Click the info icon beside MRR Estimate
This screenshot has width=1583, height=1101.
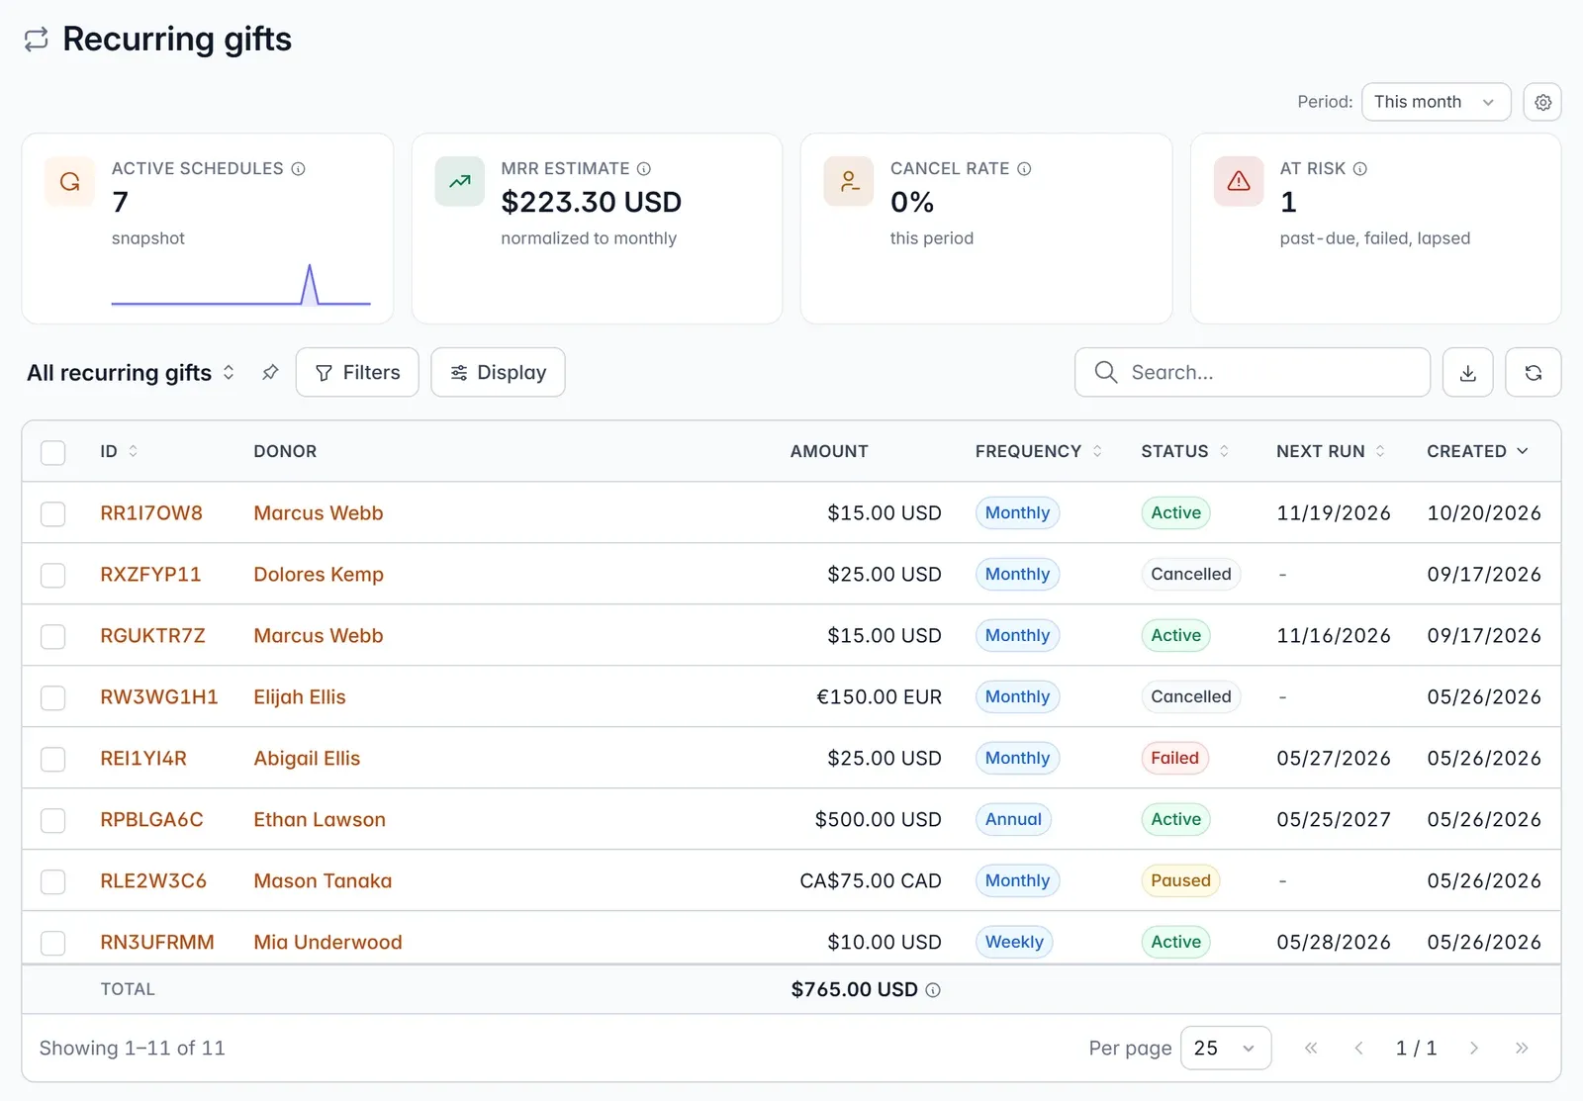pyautogui.click(x=644, y=169)
